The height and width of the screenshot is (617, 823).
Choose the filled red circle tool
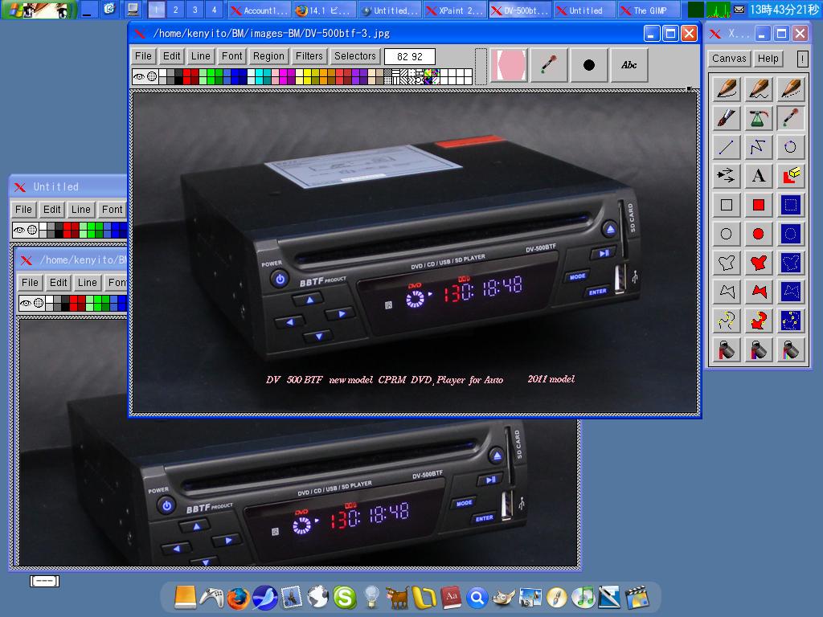click(758, 234)
